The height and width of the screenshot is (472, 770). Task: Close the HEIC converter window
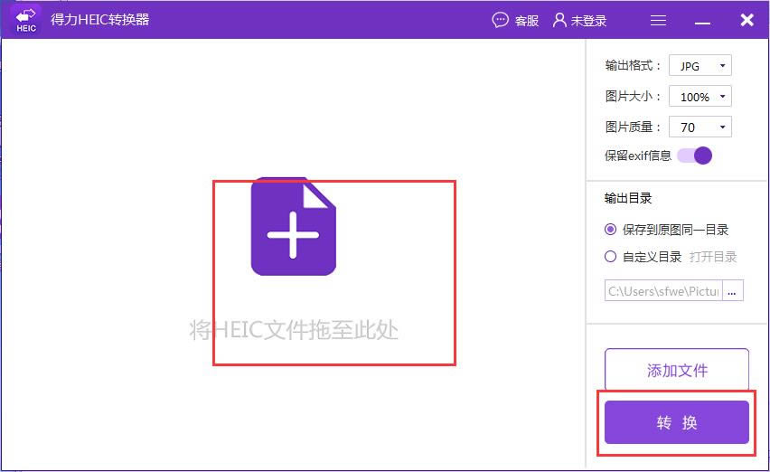(747, 20)
